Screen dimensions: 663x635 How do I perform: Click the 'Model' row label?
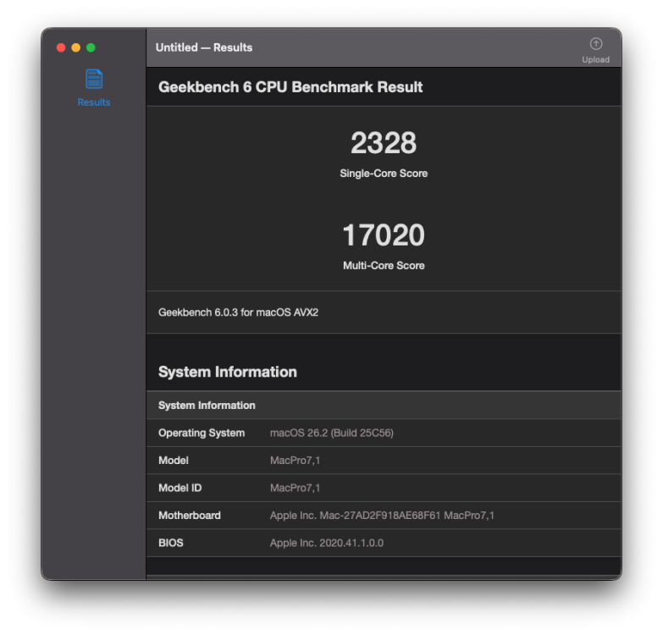click(174, 461)
